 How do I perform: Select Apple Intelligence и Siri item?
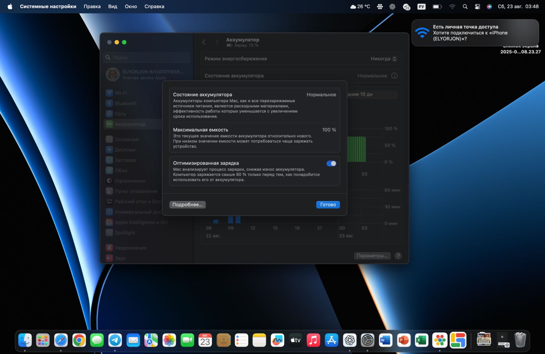pos(137,222)
